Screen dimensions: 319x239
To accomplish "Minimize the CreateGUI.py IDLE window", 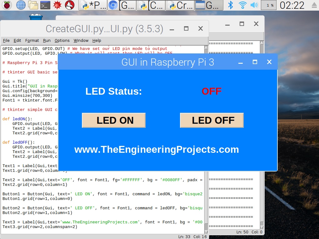I will [172, 29].
